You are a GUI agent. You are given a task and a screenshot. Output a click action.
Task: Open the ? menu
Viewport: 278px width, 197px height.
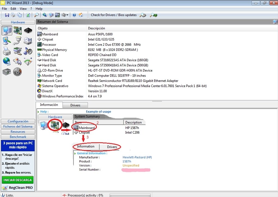31,8
